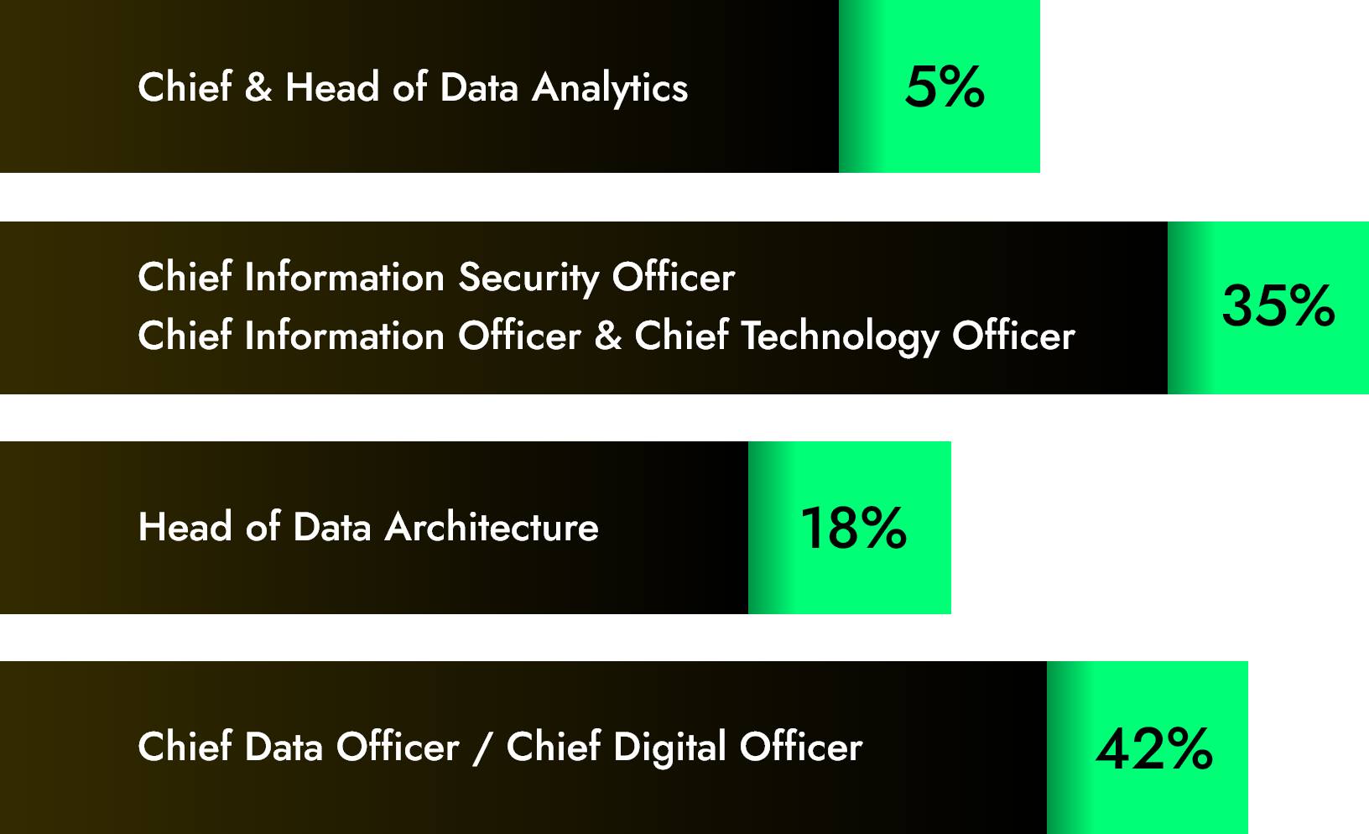
Task: Click the word "Technology" in the second row
Action: point(840,336)
